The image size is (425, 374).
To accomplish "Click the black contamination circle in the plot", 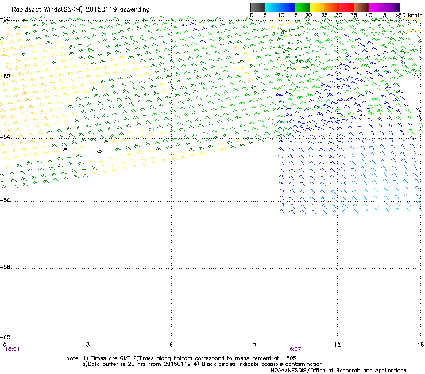I will pos(99,151).
